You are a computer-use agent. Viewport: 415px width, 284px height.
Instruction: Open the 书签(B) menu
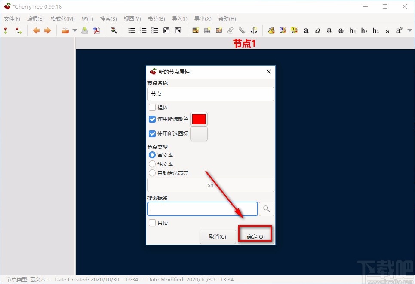[x=156, y=19]
